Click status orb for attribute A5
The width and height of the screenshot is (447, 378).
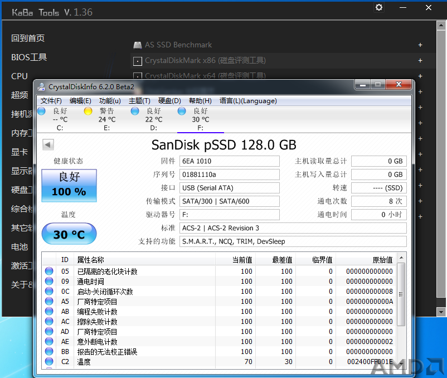[x=49, y=301]
